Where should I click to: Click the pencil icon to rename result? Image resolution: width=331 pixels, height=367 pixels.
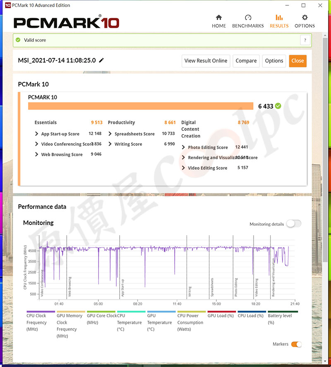pyautogui.click(x=101, y=60)
